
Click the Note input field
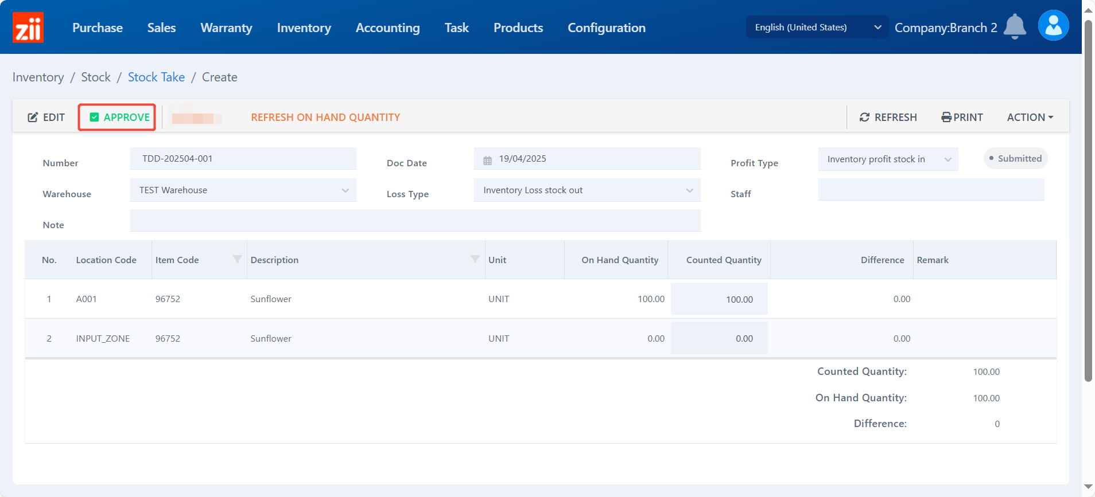pyautogui.click(x=416, y=220)
